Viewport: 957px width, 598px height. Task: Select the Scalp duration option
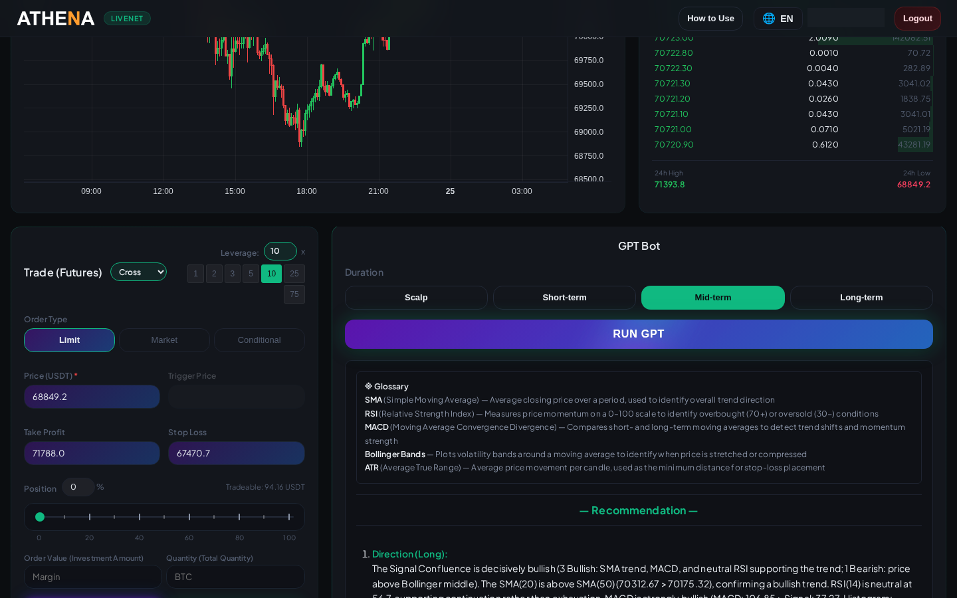point(416,298)
